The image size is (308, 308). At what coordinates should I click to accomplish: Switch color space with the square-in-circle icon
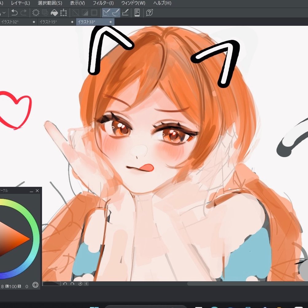[x=35, y=285]
